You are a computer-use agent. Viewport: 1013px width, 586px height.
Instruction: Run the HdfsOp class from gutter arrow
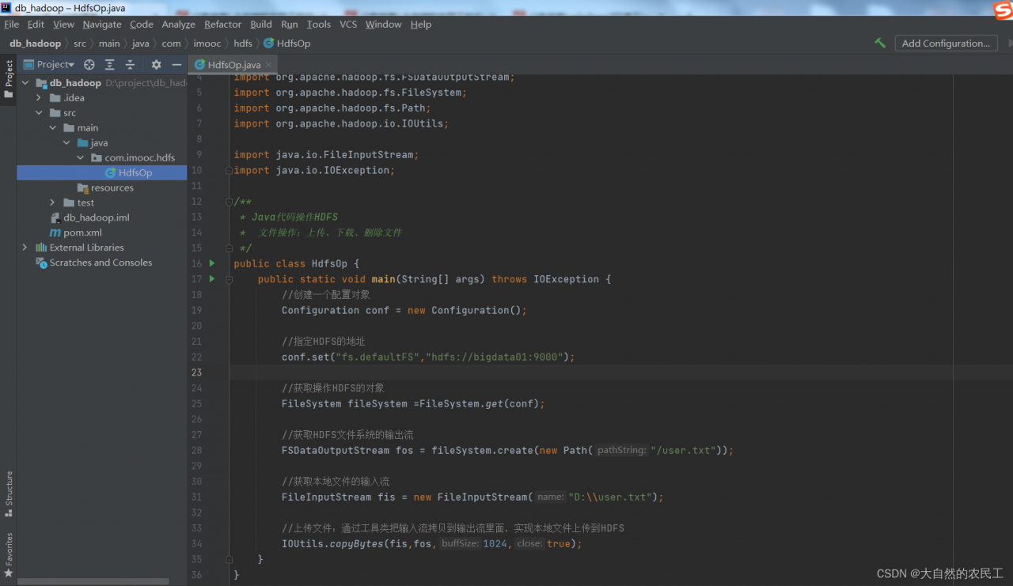click(x=212, y=263)
